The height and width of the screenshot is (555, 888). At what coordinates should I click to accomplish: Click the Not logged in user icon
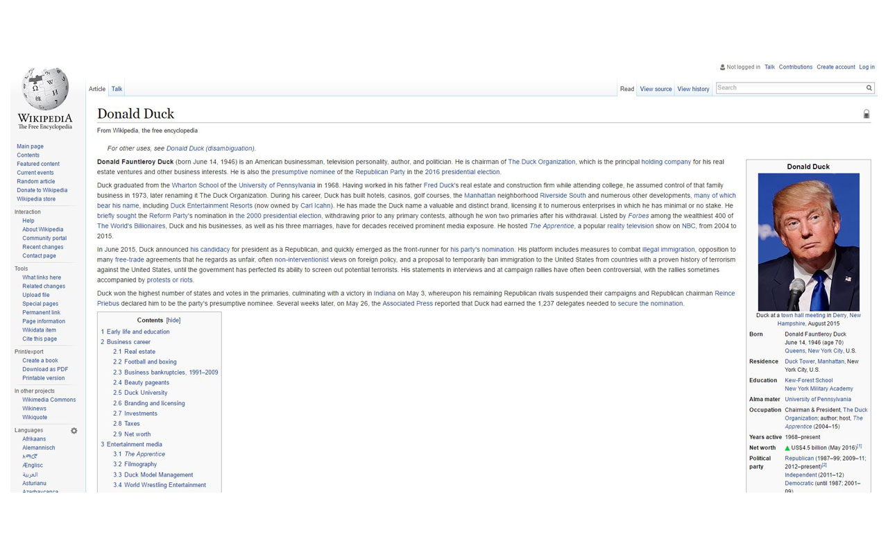point(722,67)
